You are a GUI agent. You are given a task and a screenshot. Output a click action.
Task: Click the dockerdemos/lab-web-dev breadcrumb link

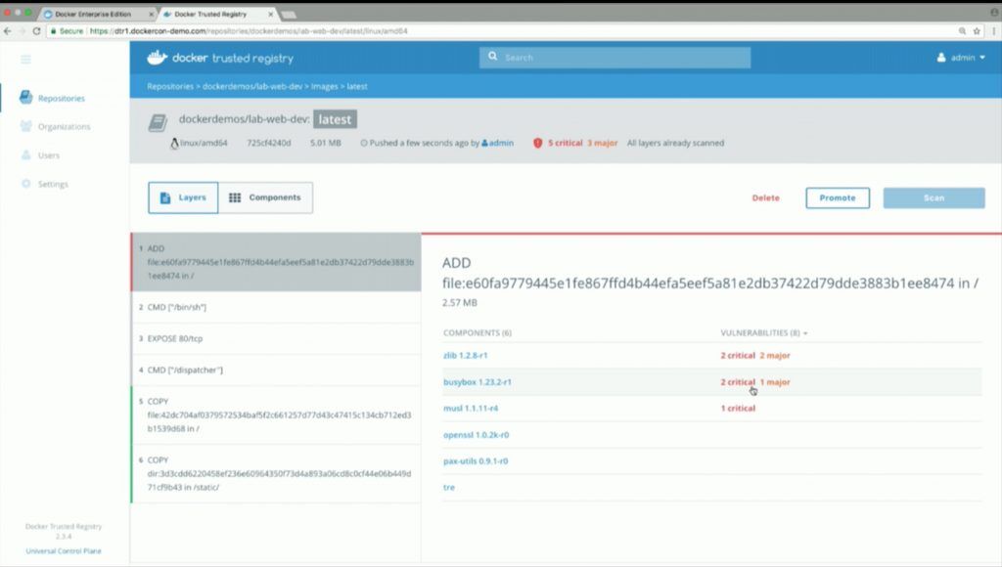pyautogui.click(x=252, y=86)
